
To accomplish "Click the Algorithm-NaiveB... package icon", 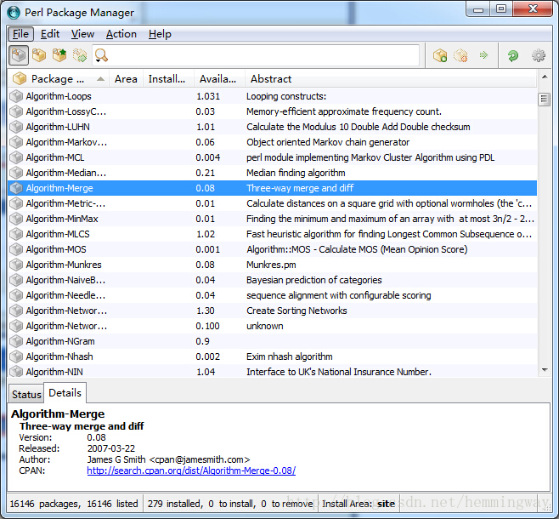I will coord(16,280).
